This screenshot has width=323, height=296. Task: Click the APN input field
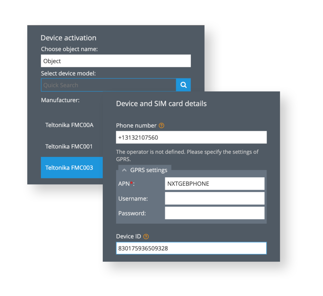(x=214, y=183)
